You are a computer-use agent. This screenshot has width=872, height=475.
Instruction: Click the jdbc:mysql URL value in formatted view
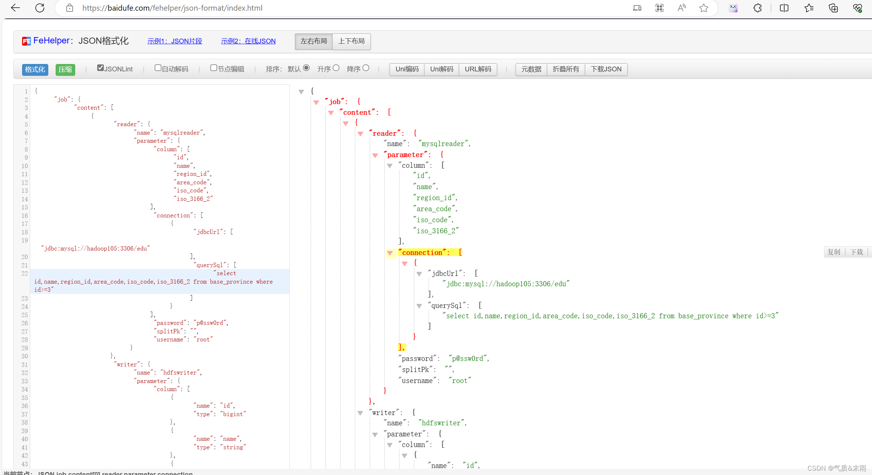tap(506, 284)
